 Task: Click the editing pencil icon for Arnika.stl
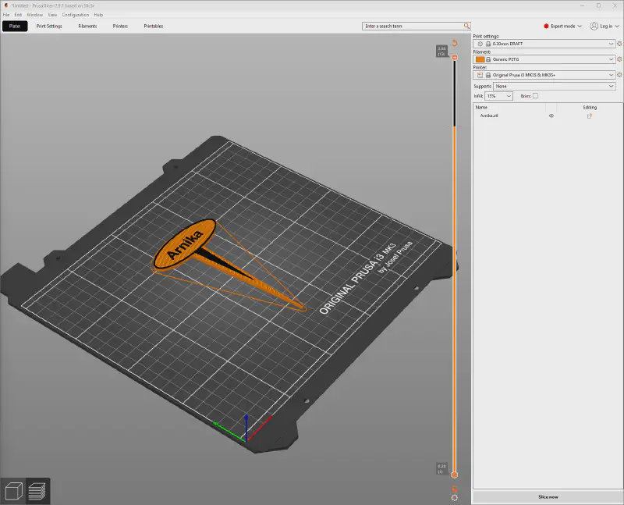(590, 115)
